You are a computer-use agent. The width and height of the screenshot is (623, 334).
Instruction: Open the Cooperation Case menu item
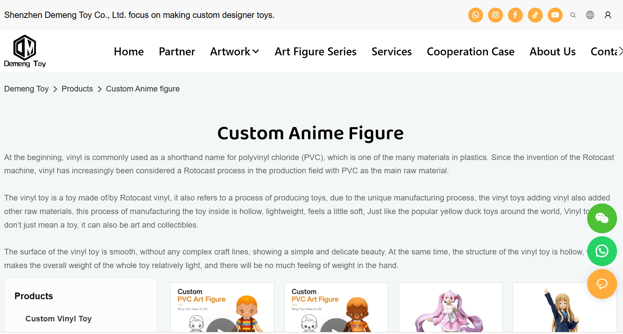point(470,51)
